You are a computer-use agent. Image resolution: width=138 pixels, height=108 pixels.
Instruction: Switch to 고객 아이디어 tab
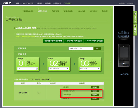point(68,11)
